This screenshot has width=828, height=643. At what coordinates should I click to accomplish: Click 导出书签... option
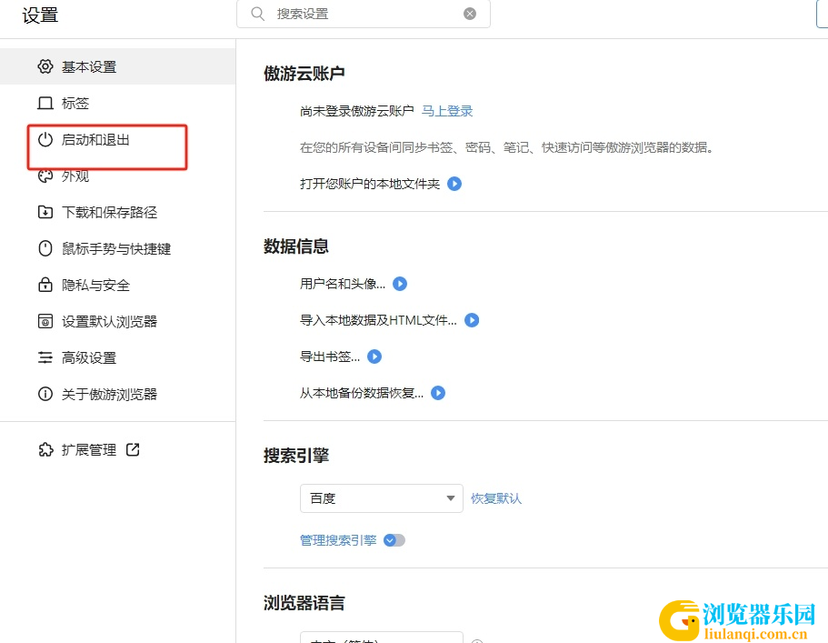click(x=330, y=357)
